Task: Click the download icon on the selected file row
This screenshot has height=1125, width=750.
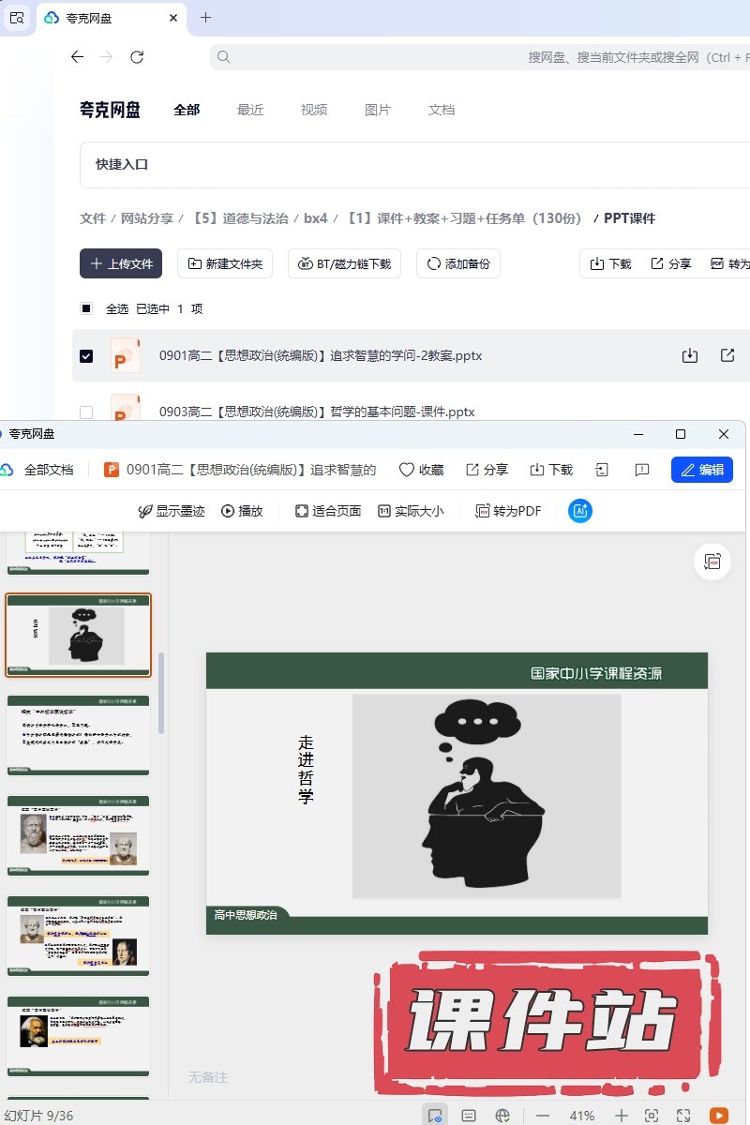Action: coord(690,355)
